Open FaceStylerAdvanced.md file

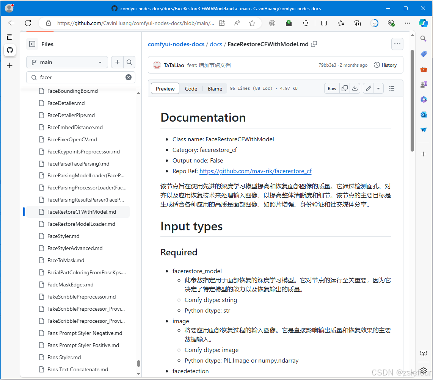[x=75, y=249]
